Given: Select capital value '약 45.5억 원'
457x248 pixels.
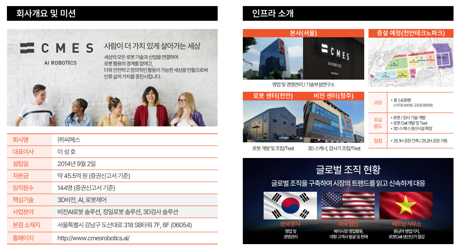Looking at the screenshot, I should [x=72, y=176].
